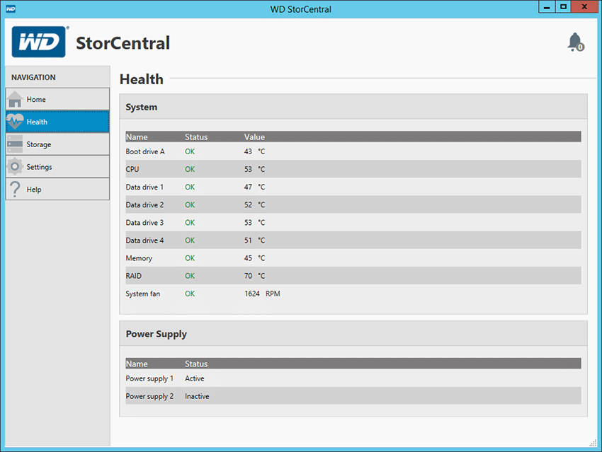The image size is (602, 452).
Task: Click the RAID 70 °C value
Action: tap(254, 276)
